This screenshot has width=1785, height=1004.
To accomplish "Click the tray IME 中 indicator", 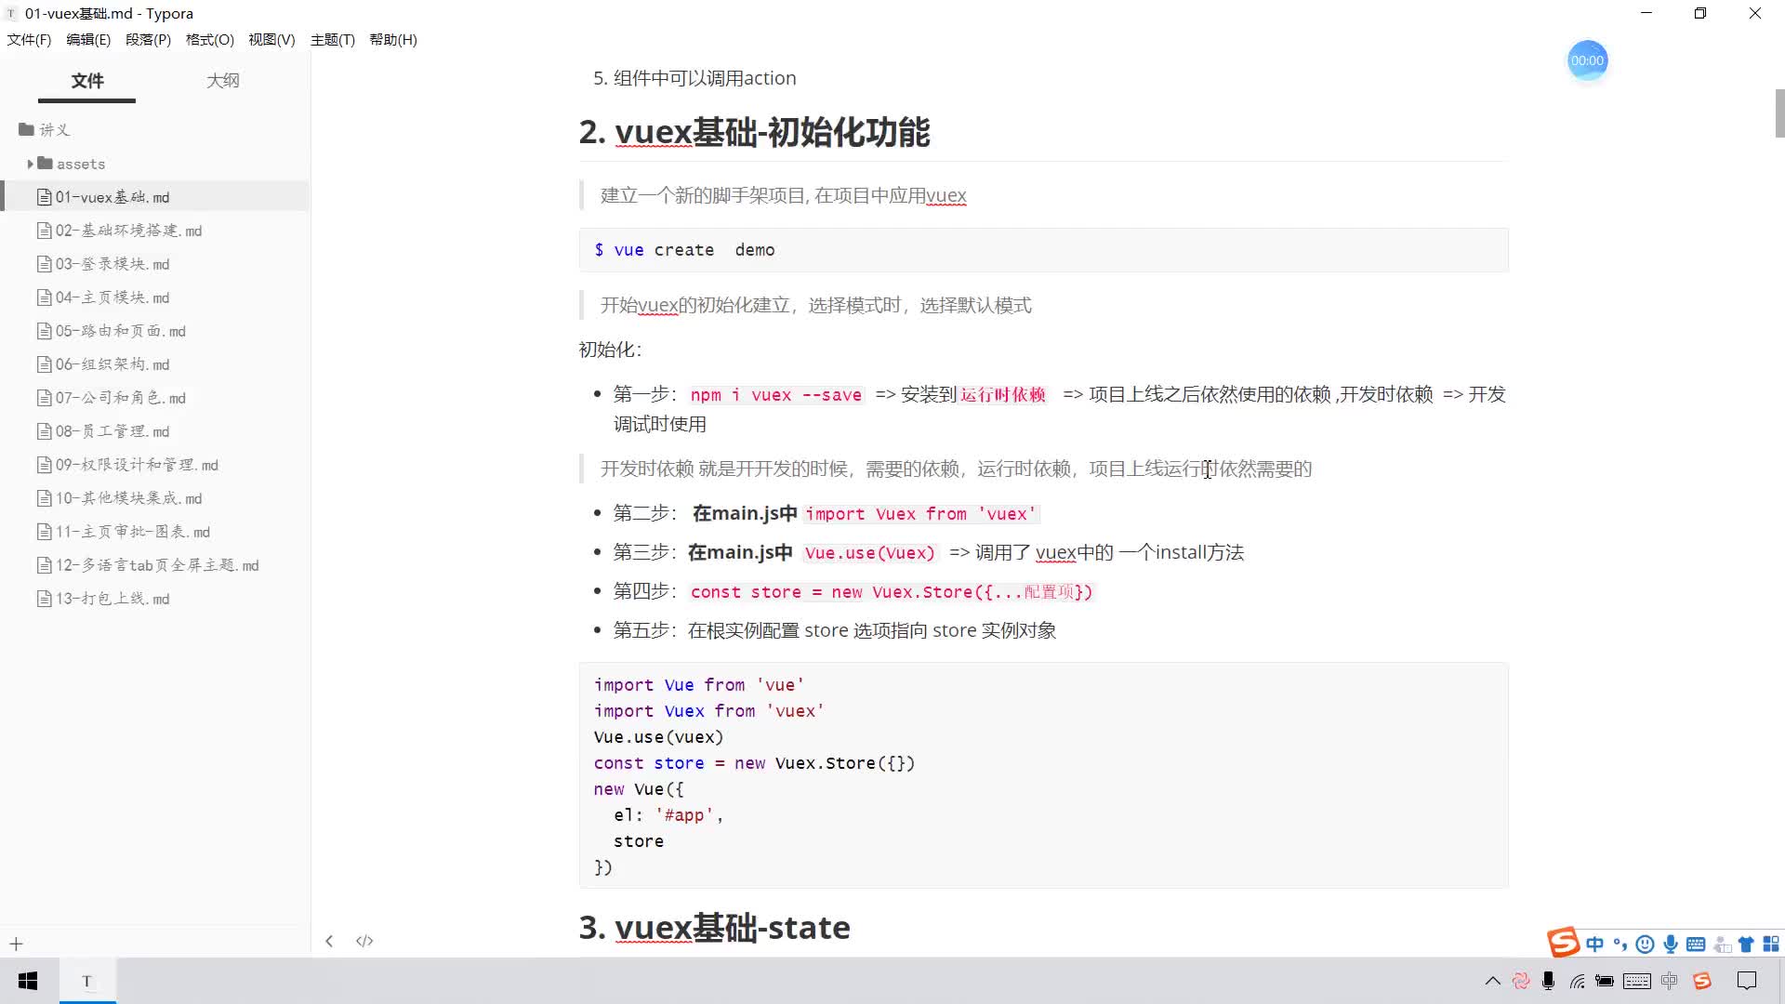I will click(x=1670, y=981).
